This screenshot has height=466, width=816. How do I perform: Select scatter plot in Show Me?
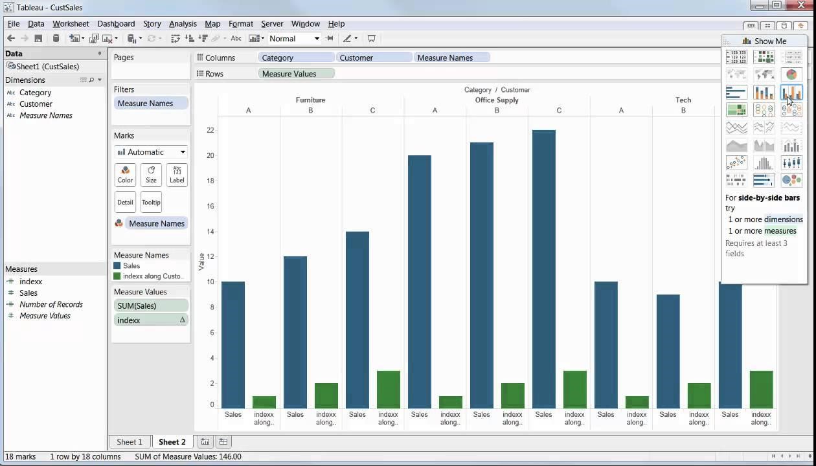tap(736, 162)
